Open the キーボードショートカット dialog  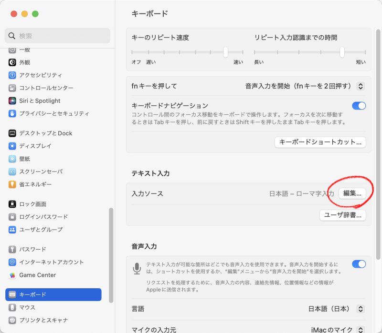[x=320, y=142]
